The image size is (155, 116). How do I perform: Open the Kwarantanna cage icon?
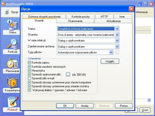coord(12,83)
